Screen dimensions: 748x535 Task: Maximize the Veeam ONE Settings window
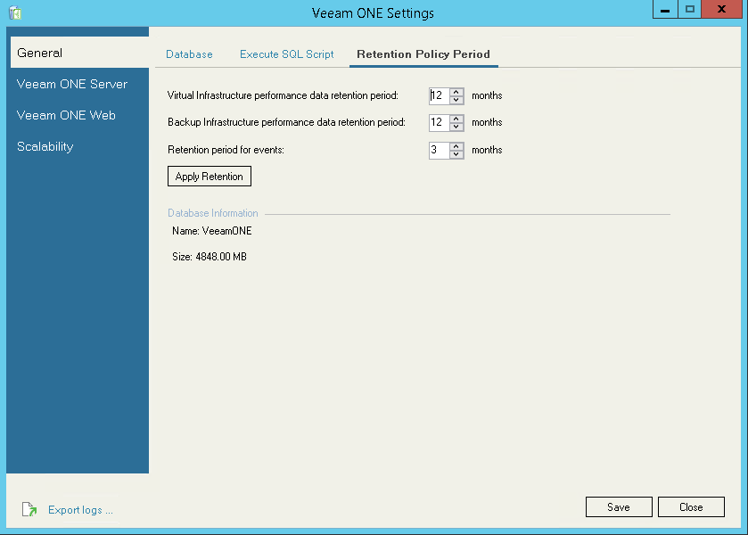690,9
